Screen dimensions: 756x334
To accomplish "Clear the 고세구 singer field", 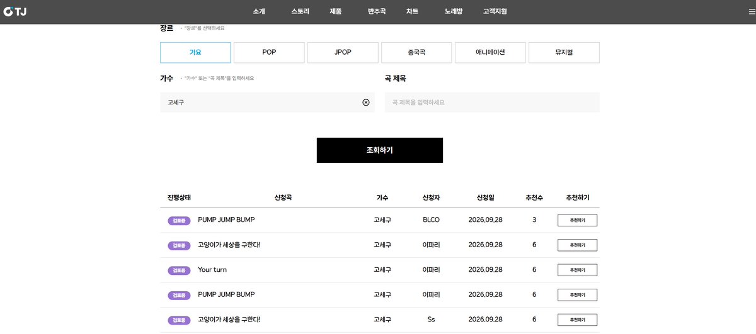I will pos(366,103).
